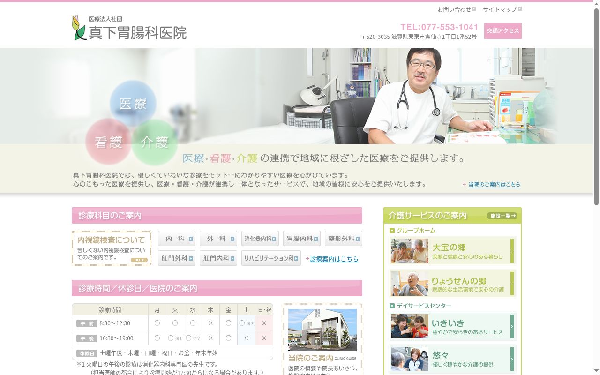Open the 胃腸内科 department page
Viewport: 600px width, 375px height.
[302, 239]
